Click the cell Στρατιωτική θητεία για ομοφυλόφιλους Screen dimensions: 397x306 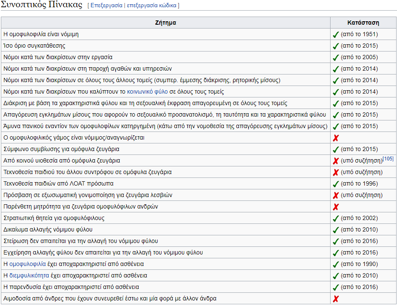[166, 218]
